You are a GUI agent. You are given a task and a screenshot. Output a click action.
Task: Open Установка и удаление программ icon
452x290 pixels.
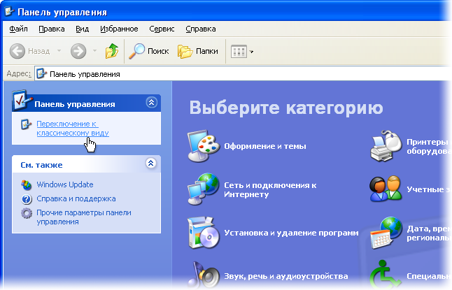point(203,233)
